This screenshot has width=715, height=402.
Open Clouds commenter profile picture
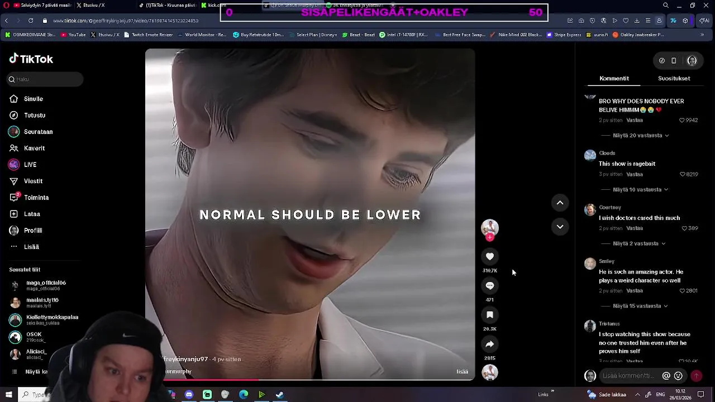click(x=590, y=155)
